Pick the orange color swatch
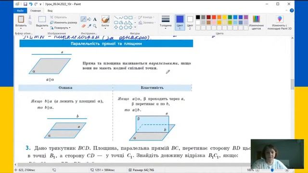Image resolution: width=308 pixels, height=173 pixels. (x=219, y=17)
